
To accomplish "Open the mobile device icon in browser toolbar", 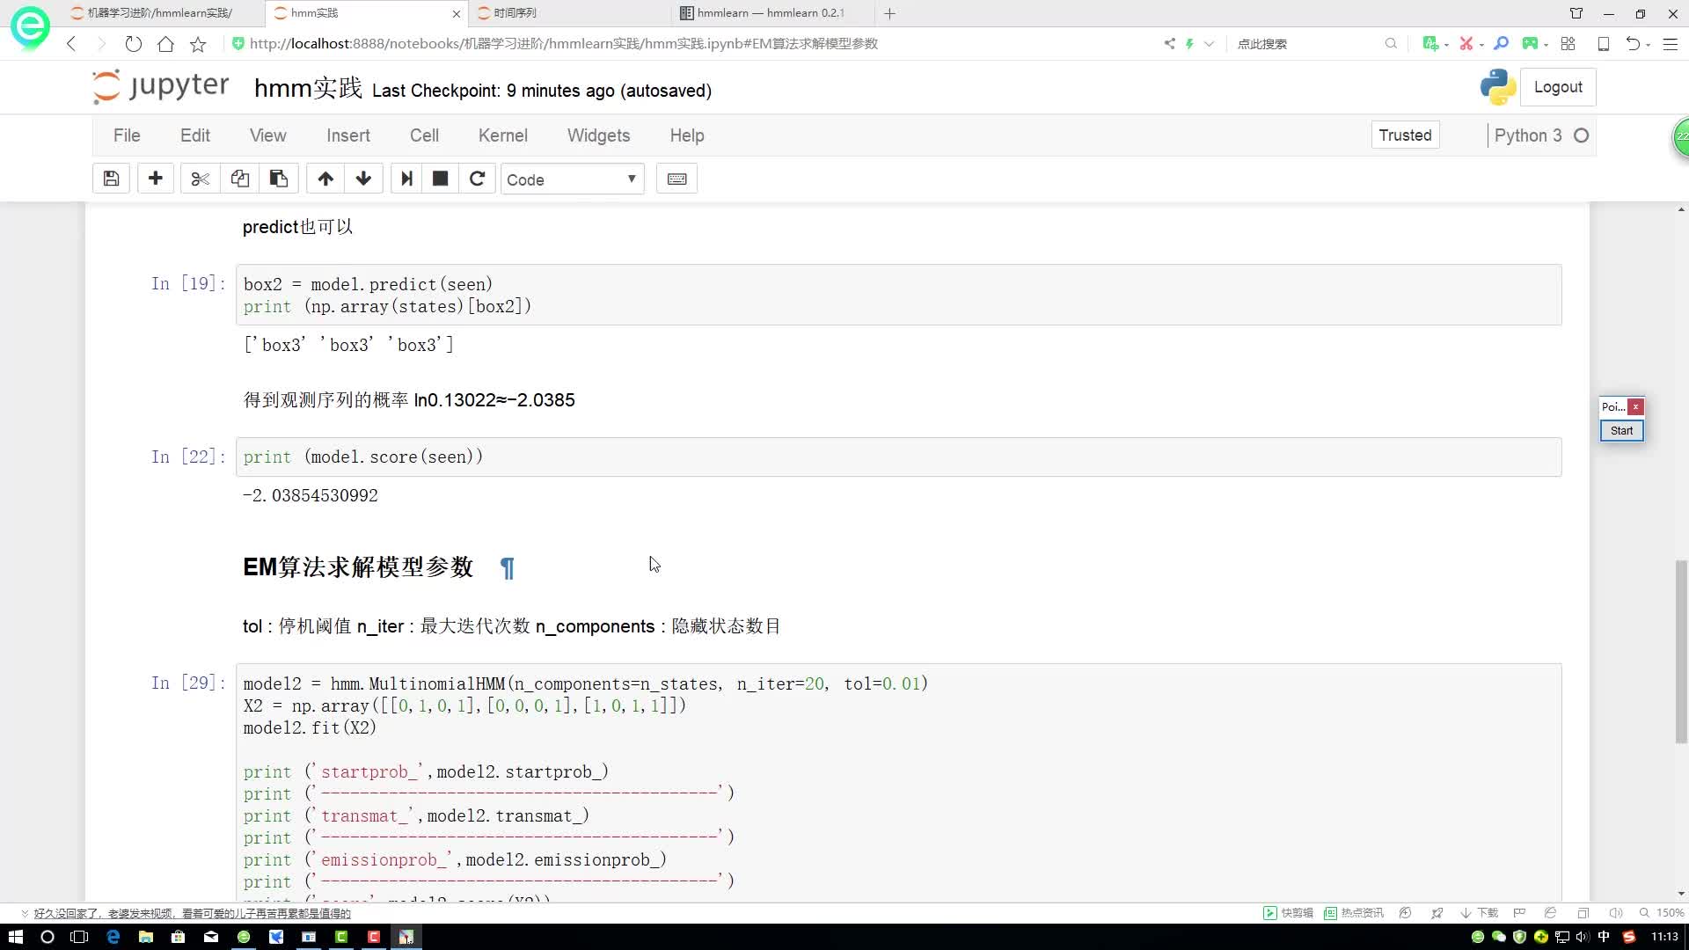I will point(1604,44).
